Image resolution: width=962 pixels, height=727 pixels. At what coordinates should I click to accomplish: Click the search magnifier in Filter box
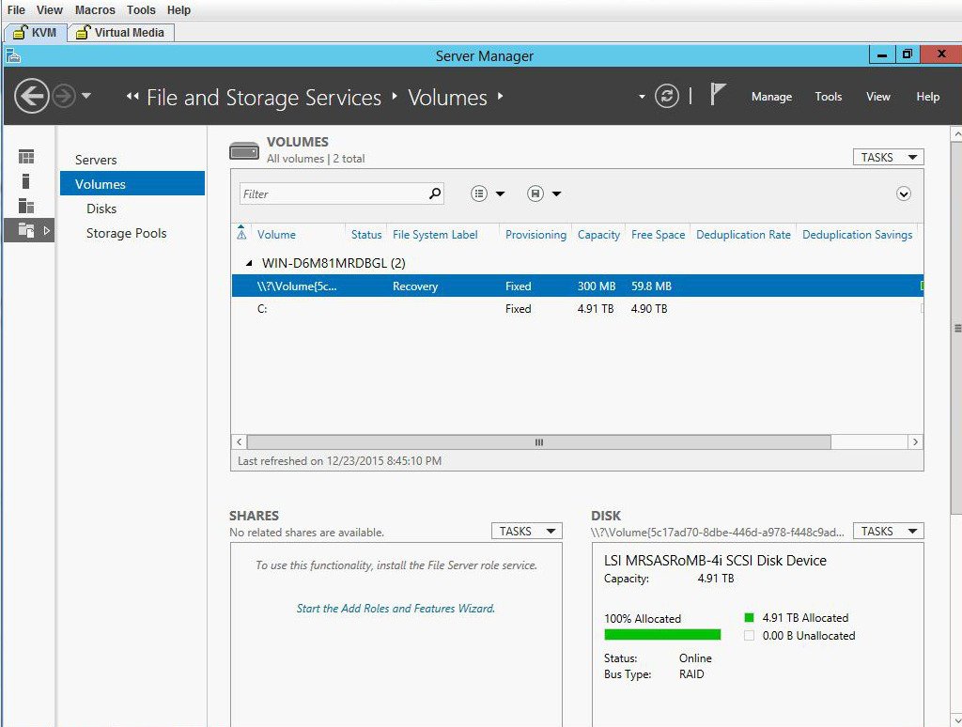pos(435,193)
